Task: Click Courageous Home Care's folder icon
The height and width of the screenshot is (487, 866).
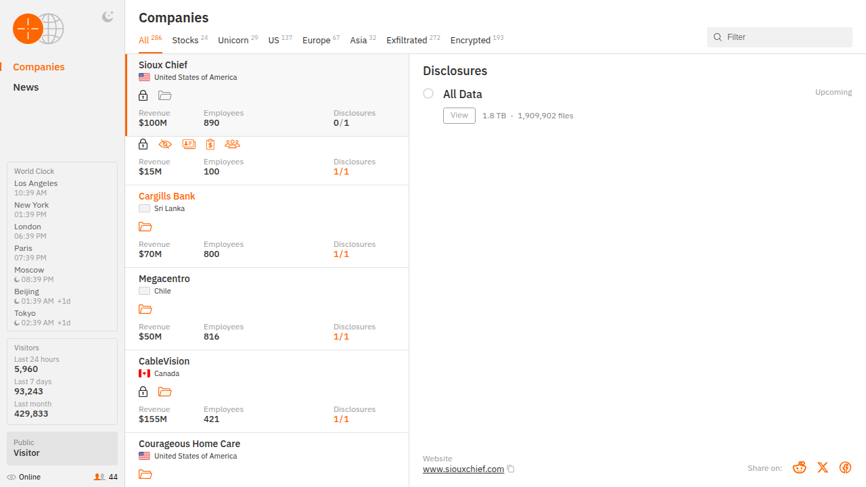Action: (x=145, y=474)
